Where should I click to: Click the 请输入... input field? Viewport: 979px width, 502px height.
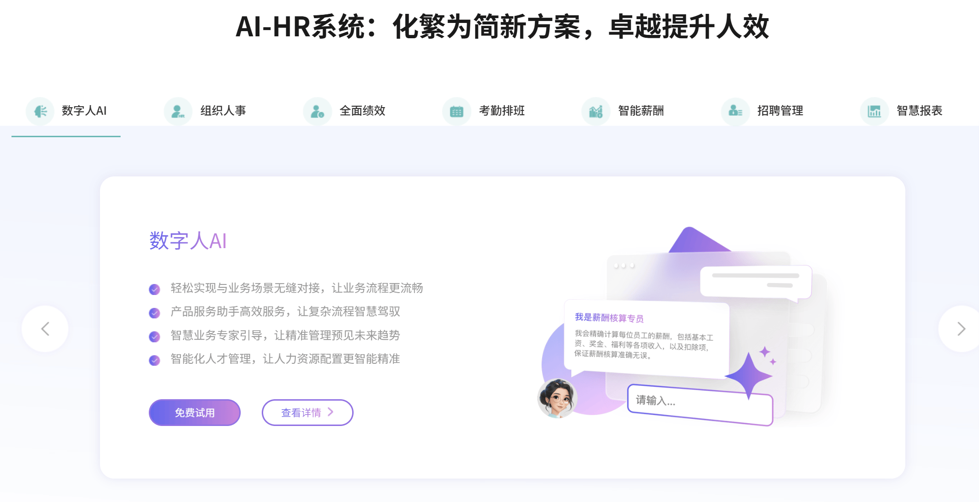click(700, 405)
